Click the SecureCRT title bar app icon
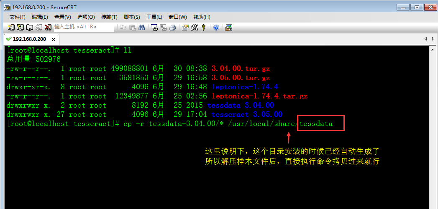This screenshot has width=438, height=209. [x=7, y=7]
